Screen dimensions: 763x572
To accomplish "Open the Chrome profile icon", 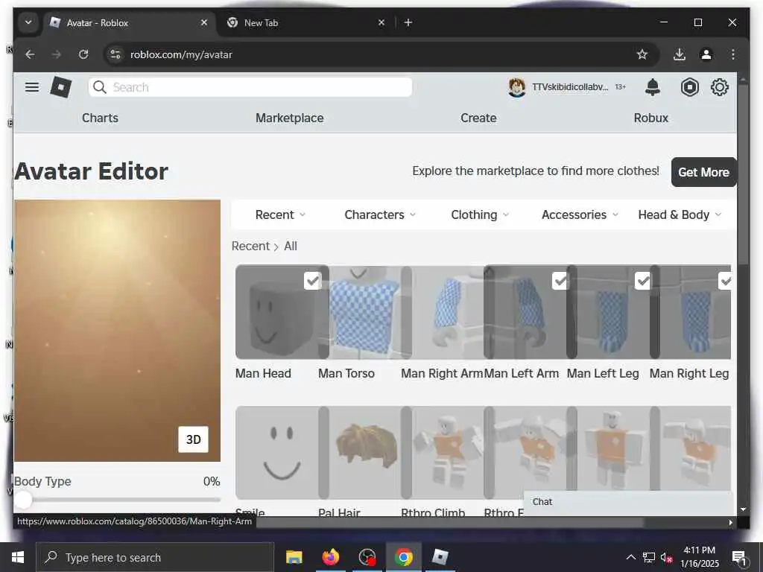I will click(x=706, y=54).
